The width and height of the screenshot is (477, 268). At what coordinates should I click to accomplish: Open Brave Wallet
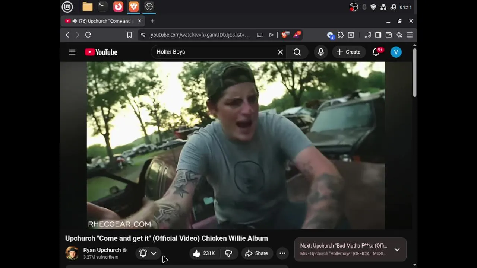(x=389, y=35)
